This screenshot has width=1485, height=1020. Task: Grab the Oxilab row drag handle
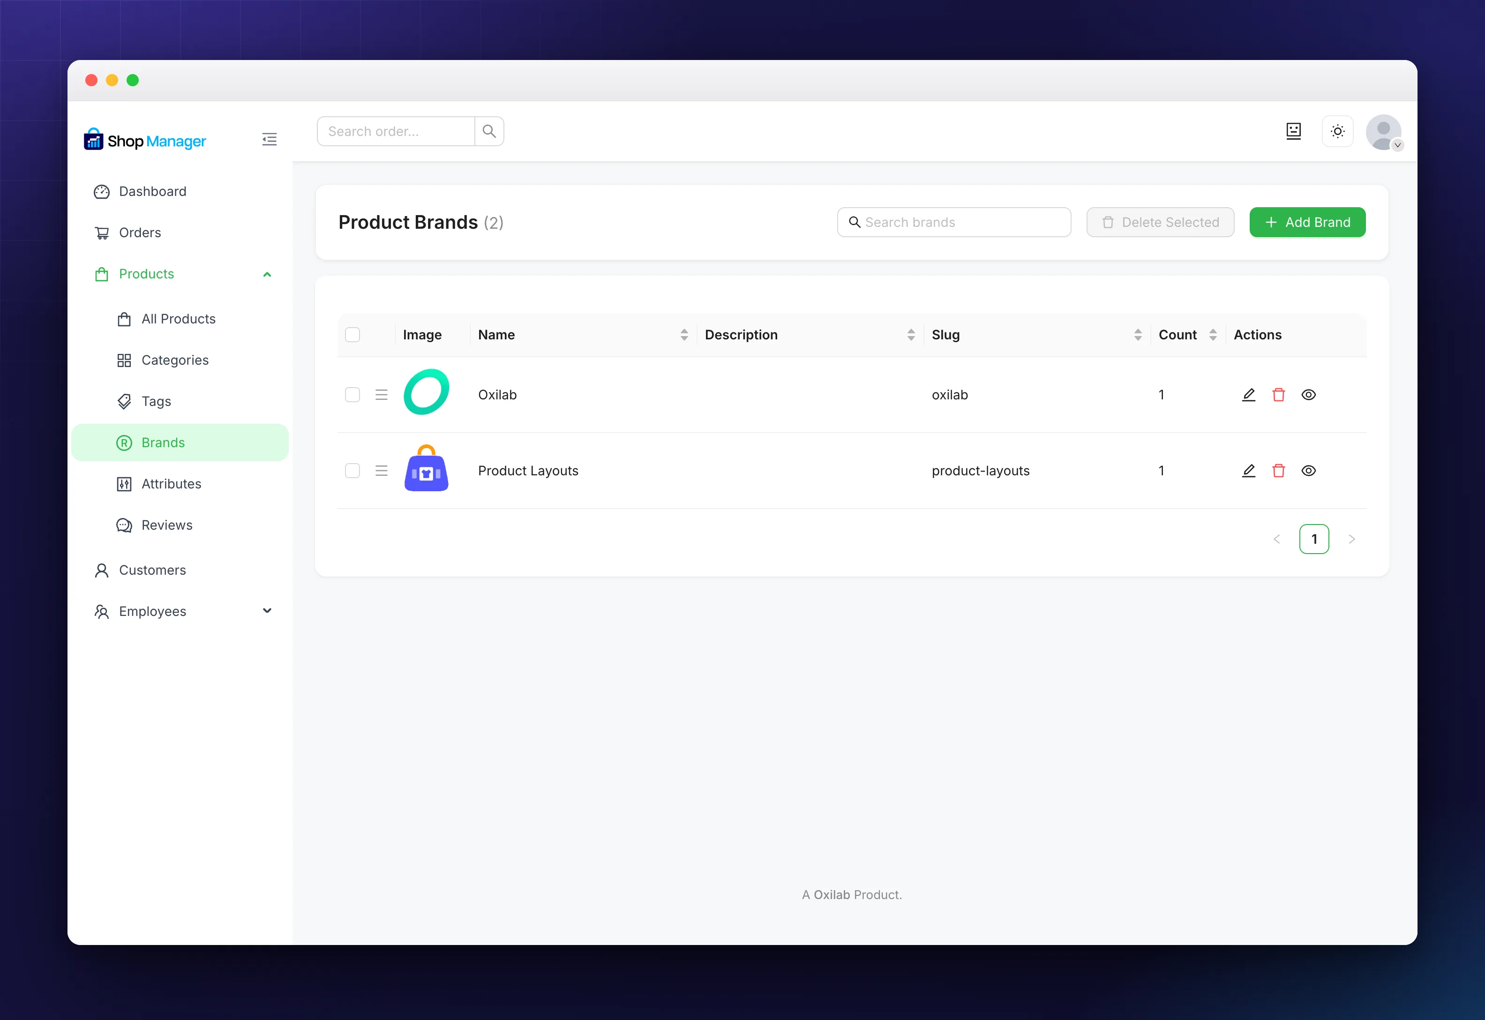(382, 395)
